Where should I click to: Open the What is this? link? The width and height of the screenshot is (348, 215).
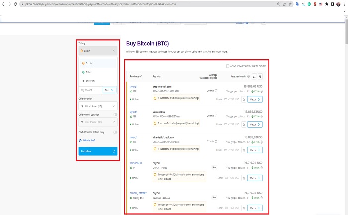89,140
